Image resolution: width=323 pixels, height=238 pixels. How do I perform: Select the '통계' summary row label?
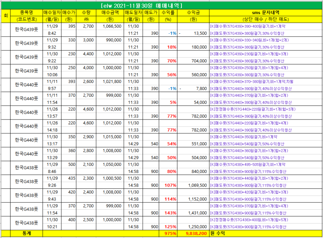(26, 234)
